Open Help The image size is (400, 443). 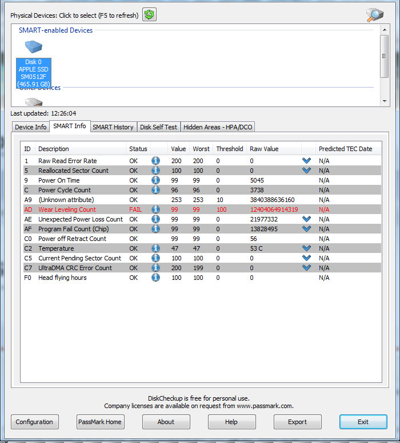tap(231, 422)
